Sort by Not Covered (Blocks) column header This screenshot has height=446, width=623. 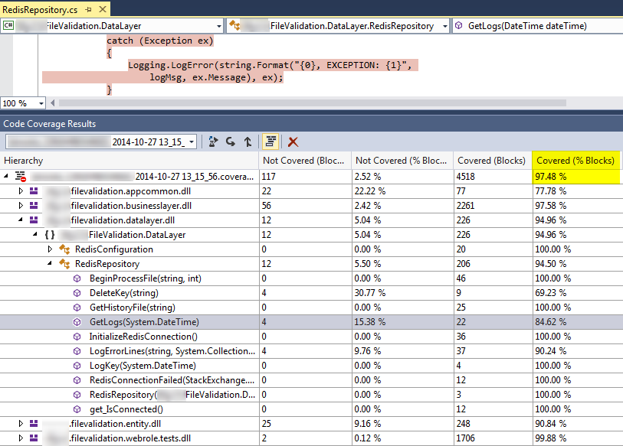(x=304, y=161)
